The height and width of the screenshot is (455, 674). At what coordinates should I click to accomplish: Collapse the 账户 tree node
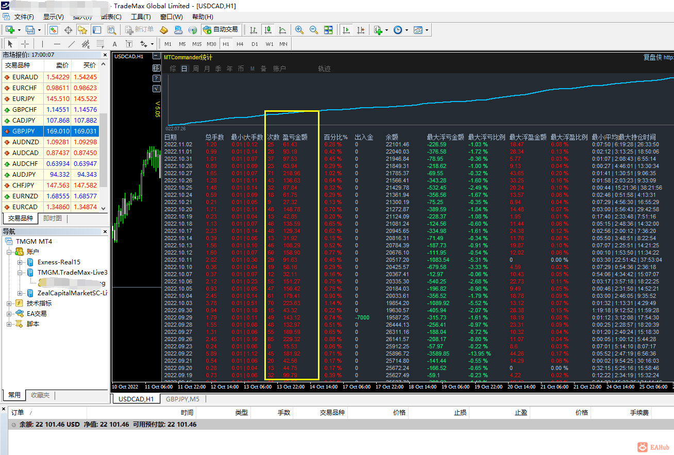[9, 252]
